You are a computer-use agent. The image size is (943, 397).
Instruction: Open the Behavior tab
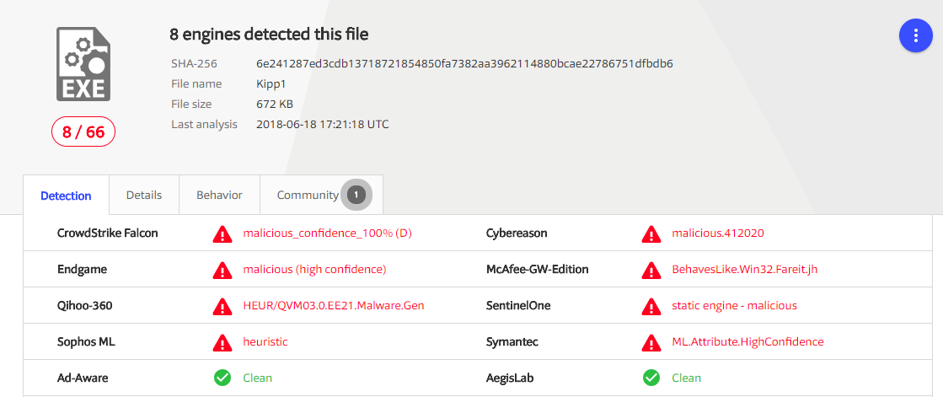tap(219, 195)
